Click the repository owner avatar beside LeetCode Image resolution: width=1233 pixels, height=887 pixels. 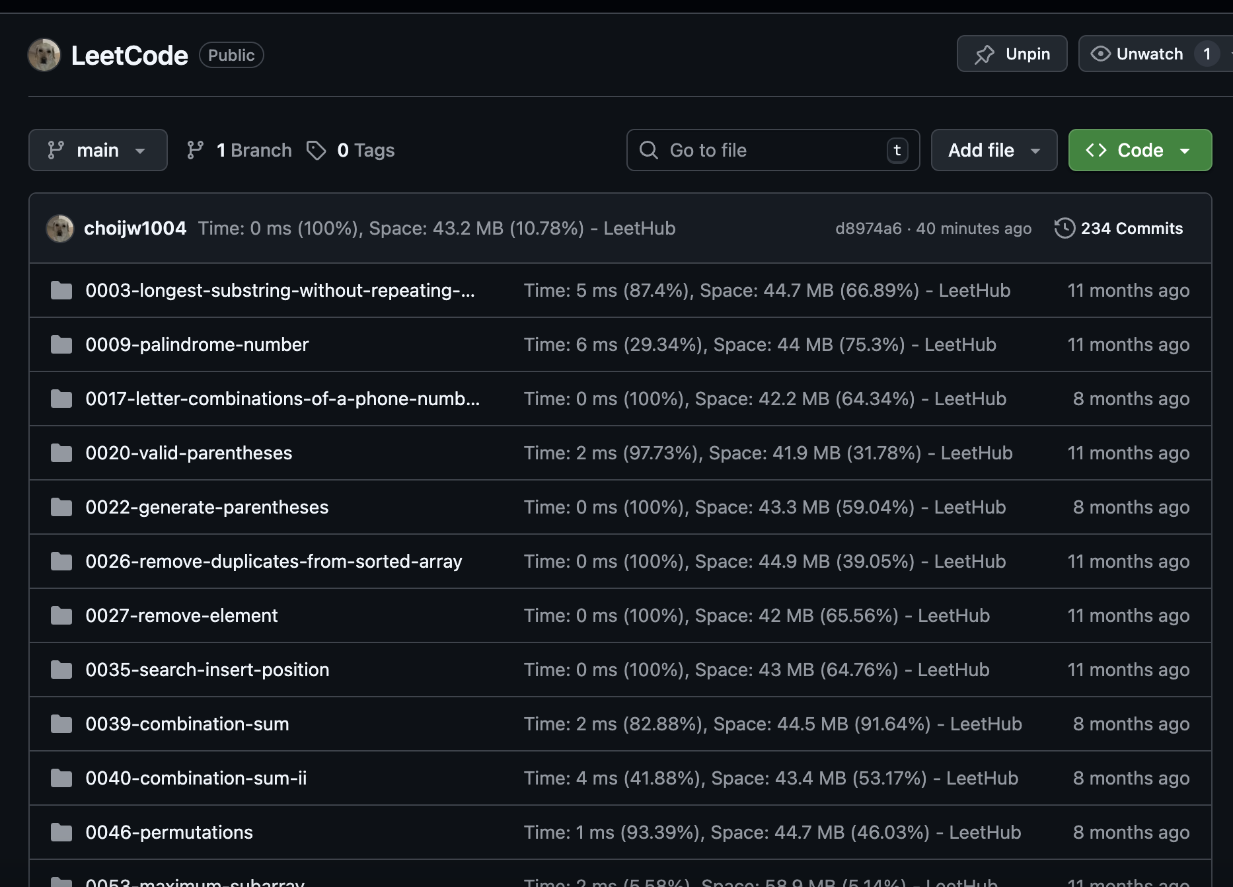coord(44,55)
